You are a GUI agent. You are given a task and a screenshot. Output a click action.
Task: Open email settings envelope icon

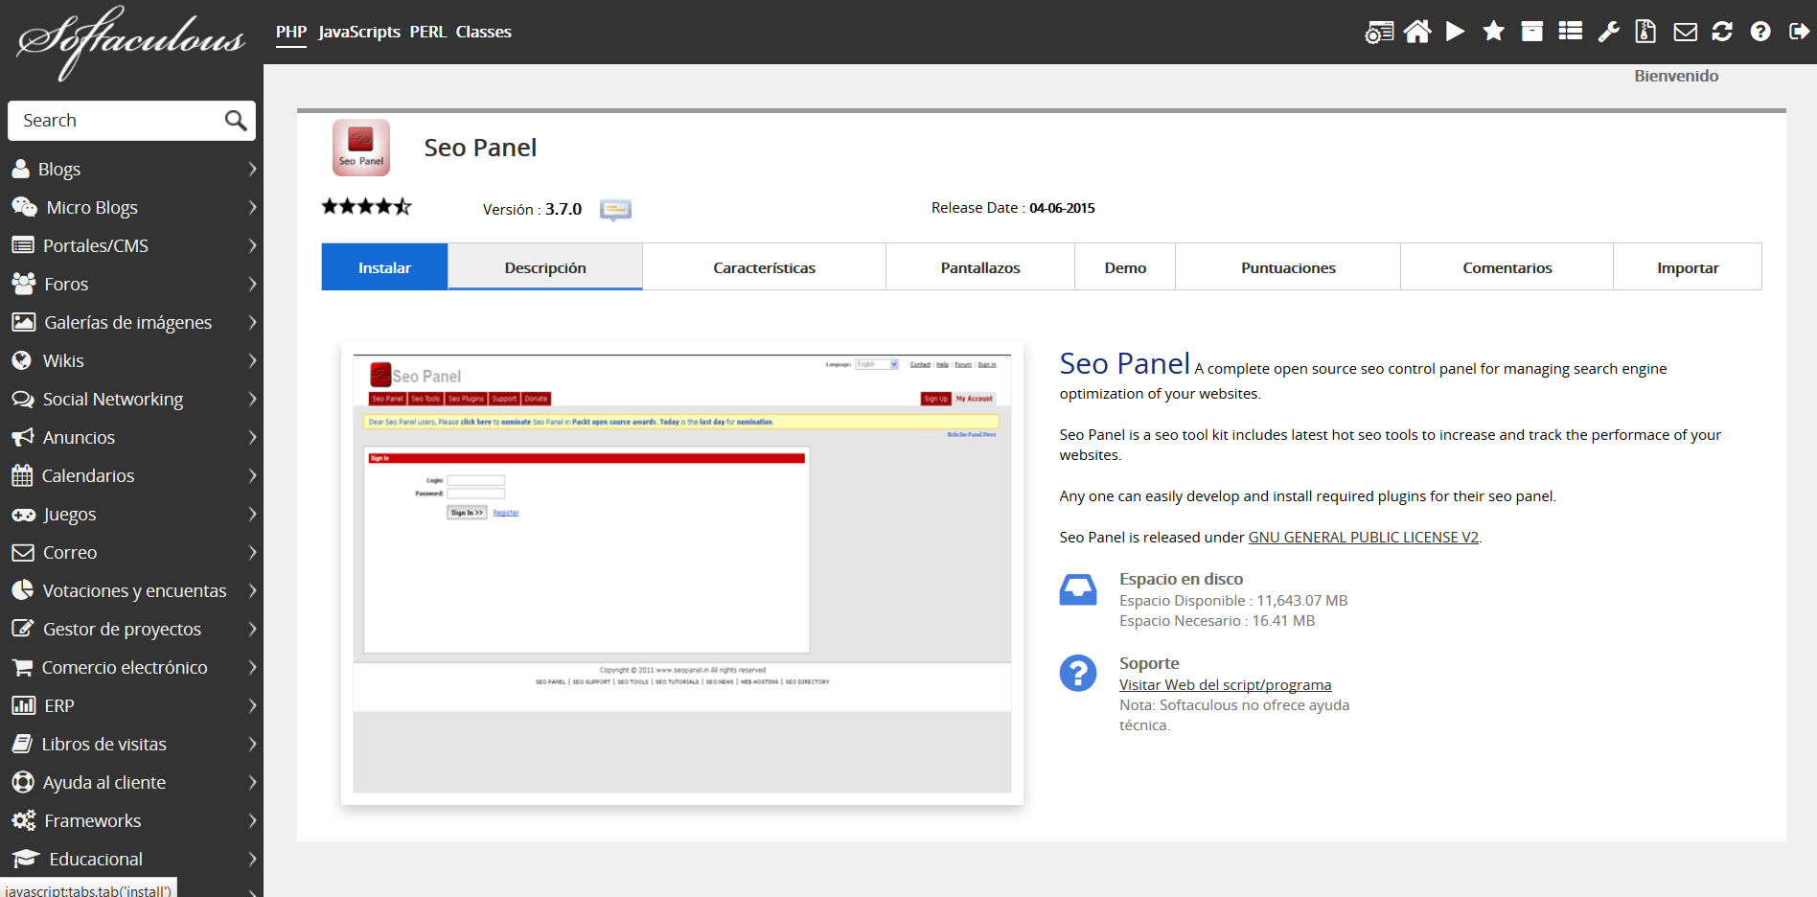[x=1685, y=32]
